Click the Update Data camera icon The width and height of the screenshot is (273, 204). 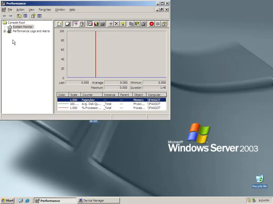[x=158, y=24]
